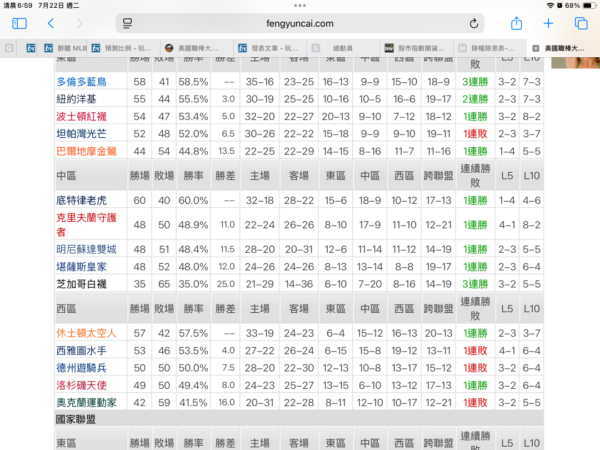Tap the forward navigation arrow
600x450 pixels.
(x=79, y=23)
